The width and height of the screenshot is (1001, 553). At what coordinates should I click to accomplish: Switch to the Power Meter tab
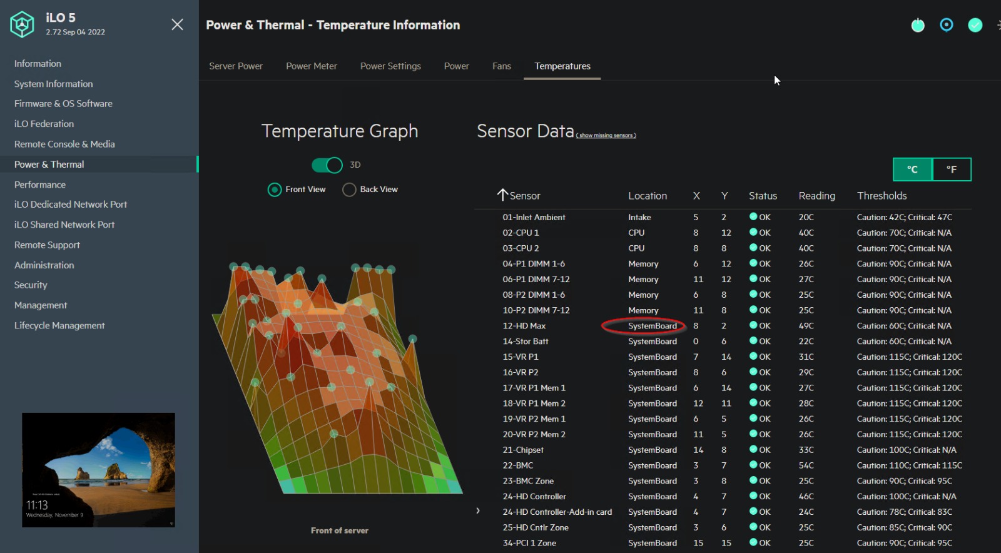coord(311,66)
